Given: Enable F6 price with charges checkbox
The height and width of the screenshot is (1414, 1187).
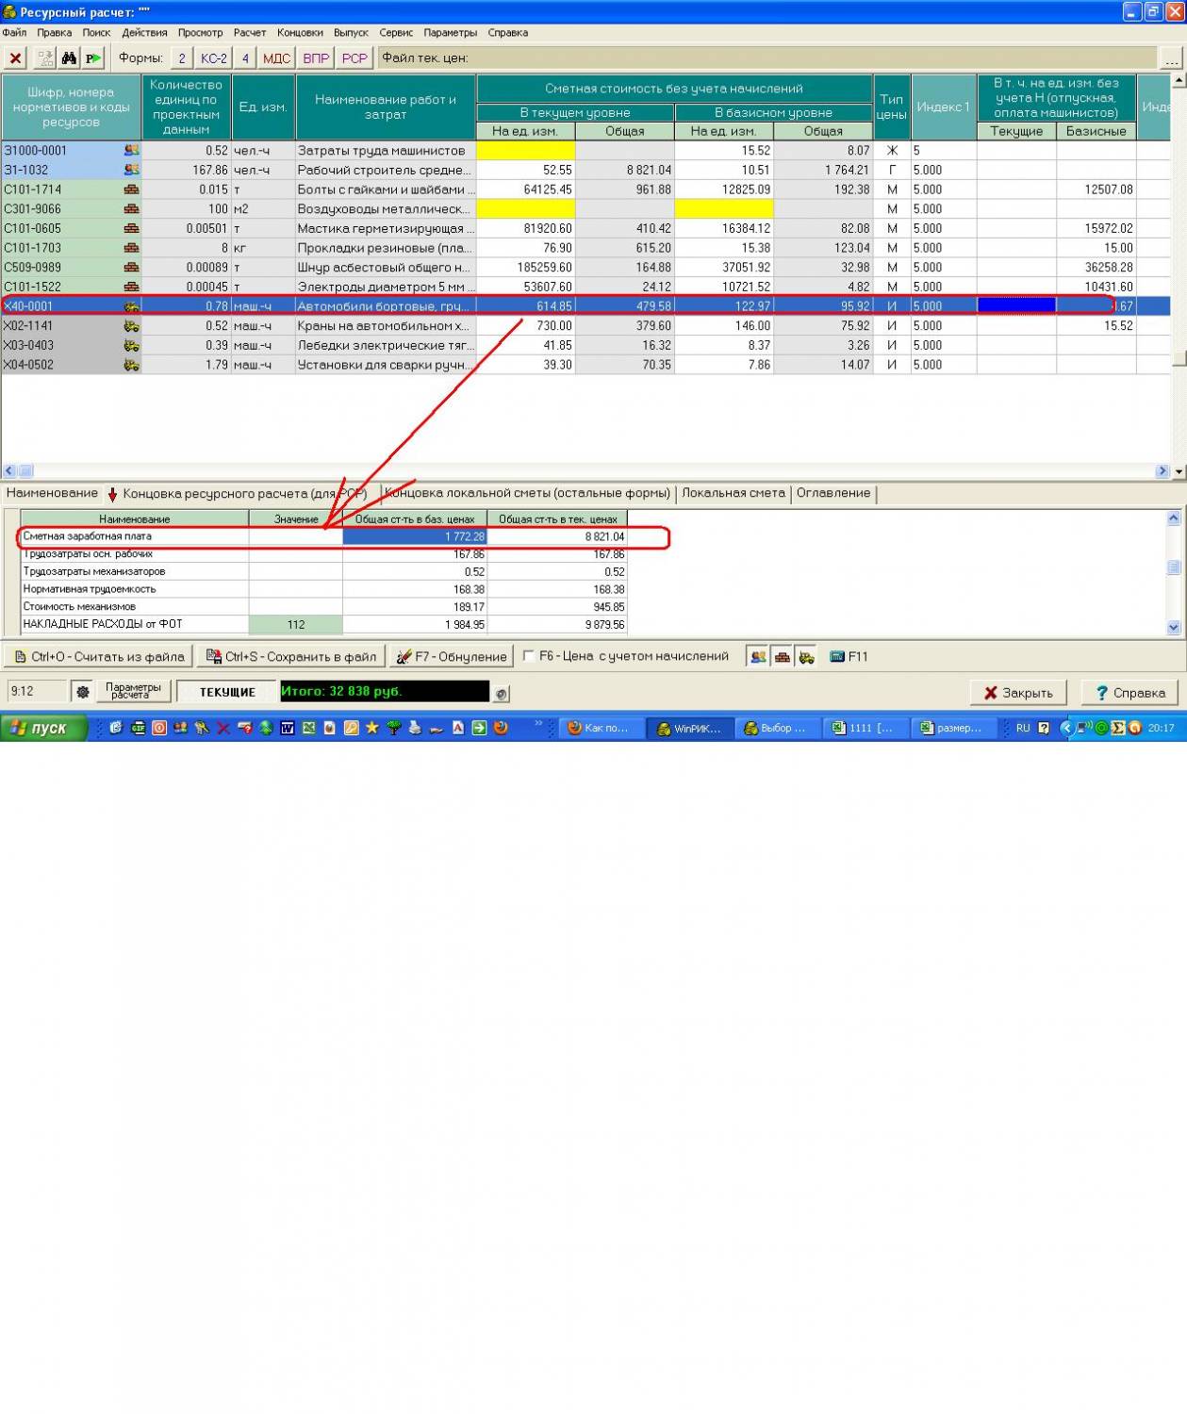Looking at the screenshot, I should (x=529, y=656).
